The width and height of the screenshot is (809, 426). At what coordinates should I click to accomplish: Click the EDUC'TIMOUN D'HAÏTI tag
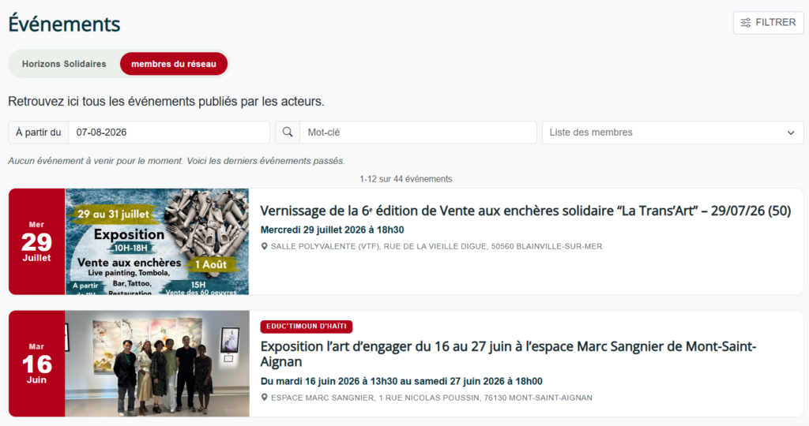click(x=307, y=327)
